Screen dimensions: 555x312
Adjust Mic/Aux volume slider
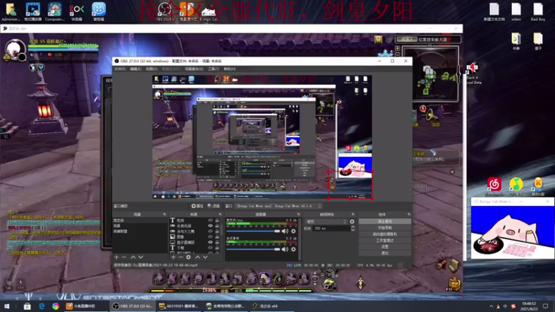253,231
